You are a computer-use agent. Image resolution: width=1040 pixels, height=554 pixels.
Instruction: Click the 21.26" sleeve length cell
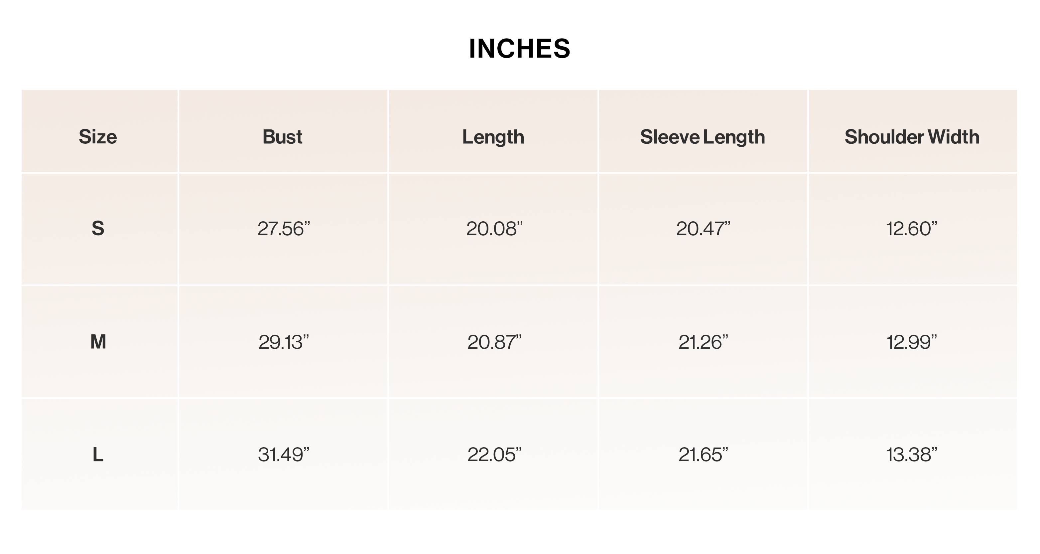point(703,342)
